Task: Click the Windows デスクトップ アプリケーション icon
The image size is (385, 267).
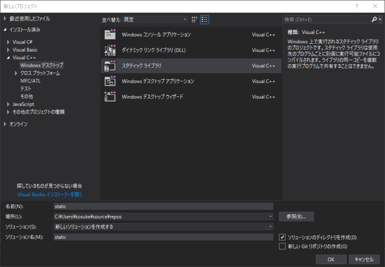Action: click(110, 81)
